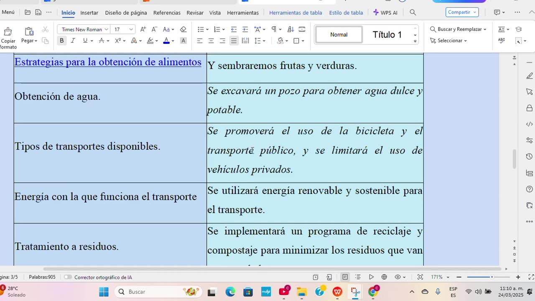Screen dimensions: 535x301
Task: Expand the Seleccionar dropdown
Action: 465,41
